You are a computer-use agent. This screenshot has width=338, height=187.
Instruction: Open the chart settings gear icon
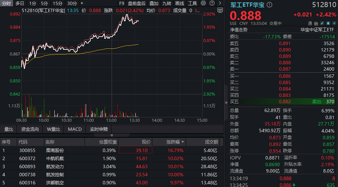[x=203, y=3]
